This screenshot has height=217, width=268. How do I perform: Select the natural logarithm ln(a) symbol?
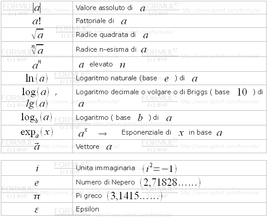[36, 79]
